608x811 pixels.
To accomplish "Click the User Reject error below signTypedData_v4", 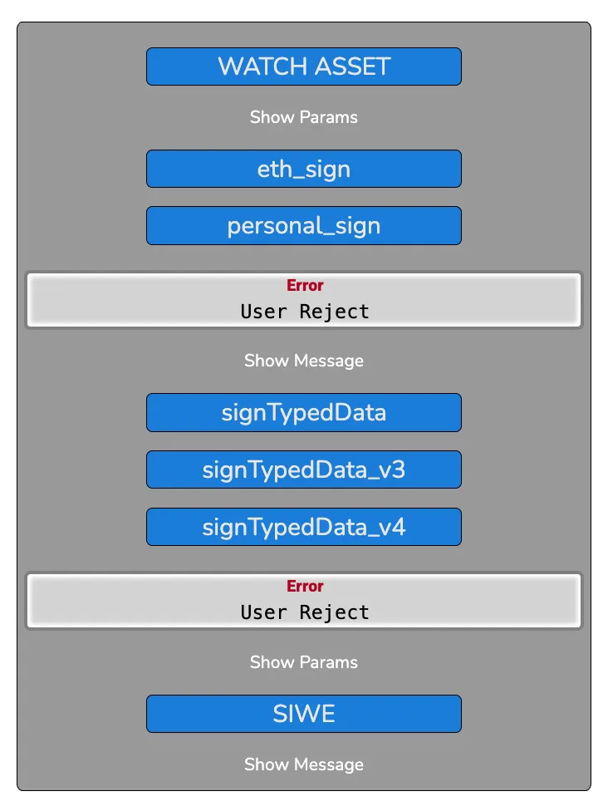I will (303, 600).
